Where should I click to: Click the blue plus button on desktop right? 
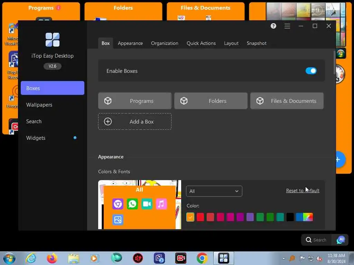pyautogui.click(x=340, y=159)
